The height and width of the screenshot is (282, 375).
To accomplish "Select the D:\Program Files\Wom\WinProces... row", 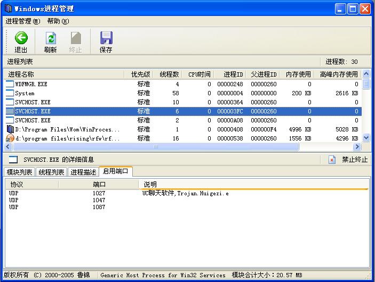I will point(183,129).
